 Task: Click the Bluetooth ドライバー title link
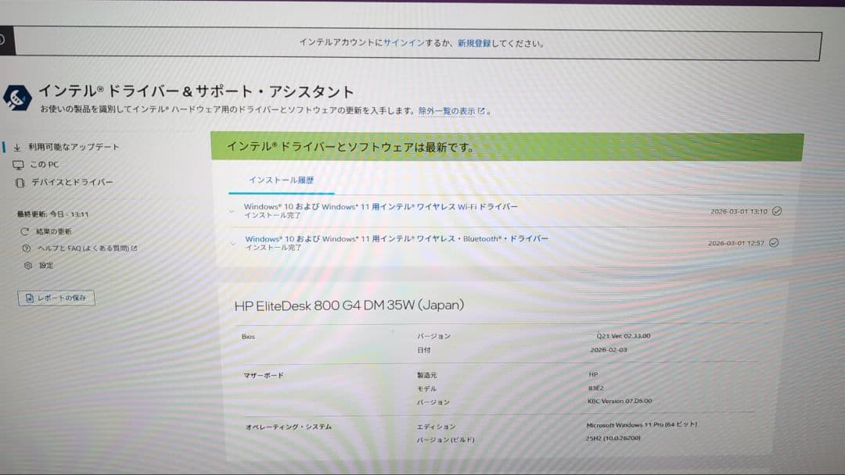click(397, 239)
